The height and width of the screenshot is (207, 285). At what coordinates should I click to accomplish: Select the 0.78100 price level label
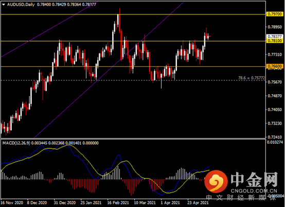[275, 41]
